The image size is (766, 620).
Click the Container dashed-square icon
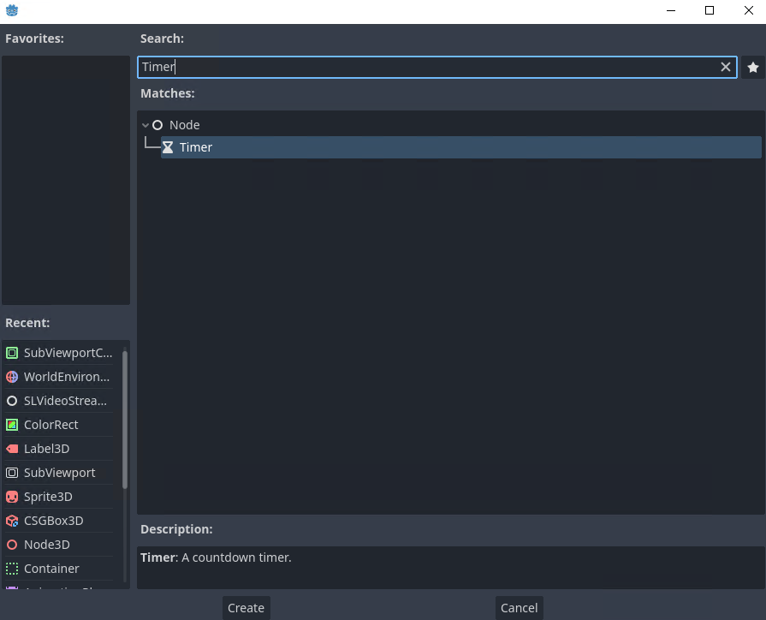pyautogui.click(x=12, y=569)
